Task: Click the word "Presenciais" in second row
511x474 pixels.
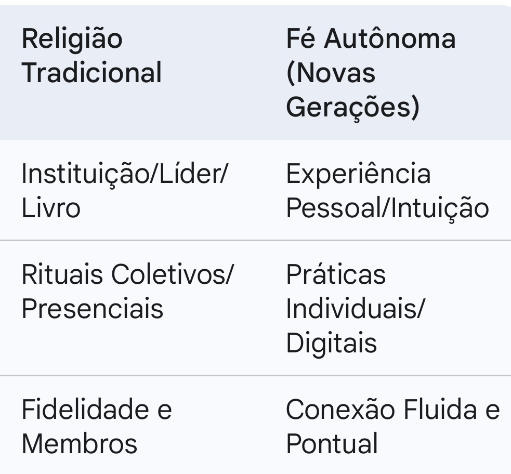Action: click(x=92, y=309)
